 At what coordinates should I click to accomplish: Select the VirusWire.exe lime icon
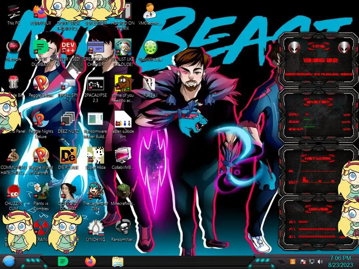click(x=150, y=51)
